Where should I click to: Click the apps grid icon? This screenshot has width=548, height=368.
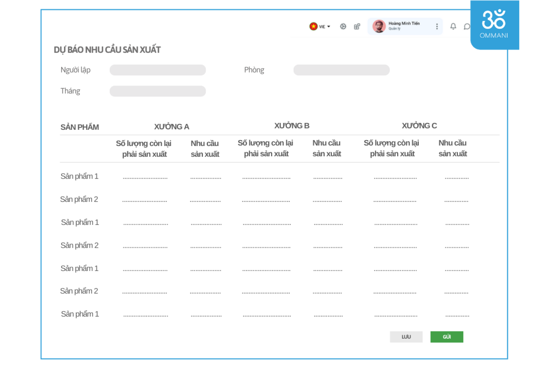[x=357, y=26]
